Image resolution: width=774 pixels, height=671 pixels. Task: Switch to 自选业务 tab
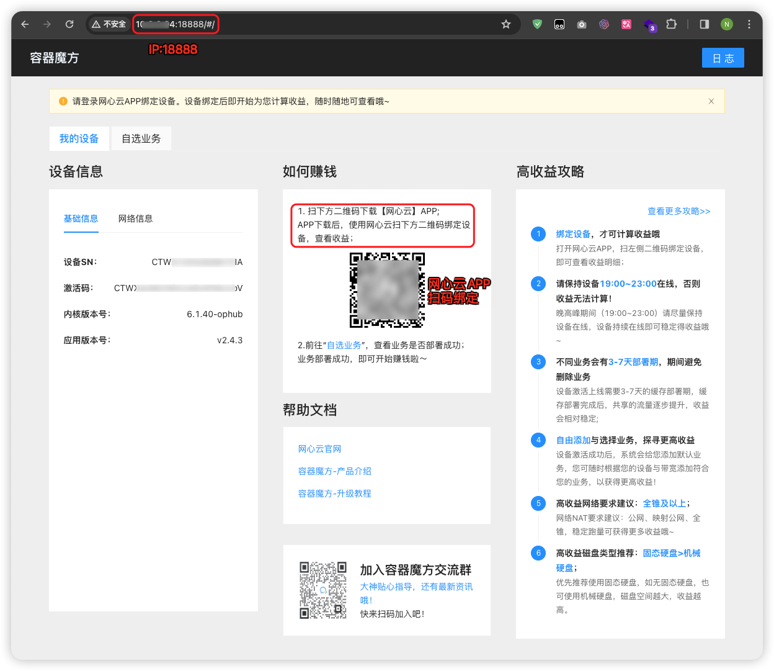[x=141, y=138]
